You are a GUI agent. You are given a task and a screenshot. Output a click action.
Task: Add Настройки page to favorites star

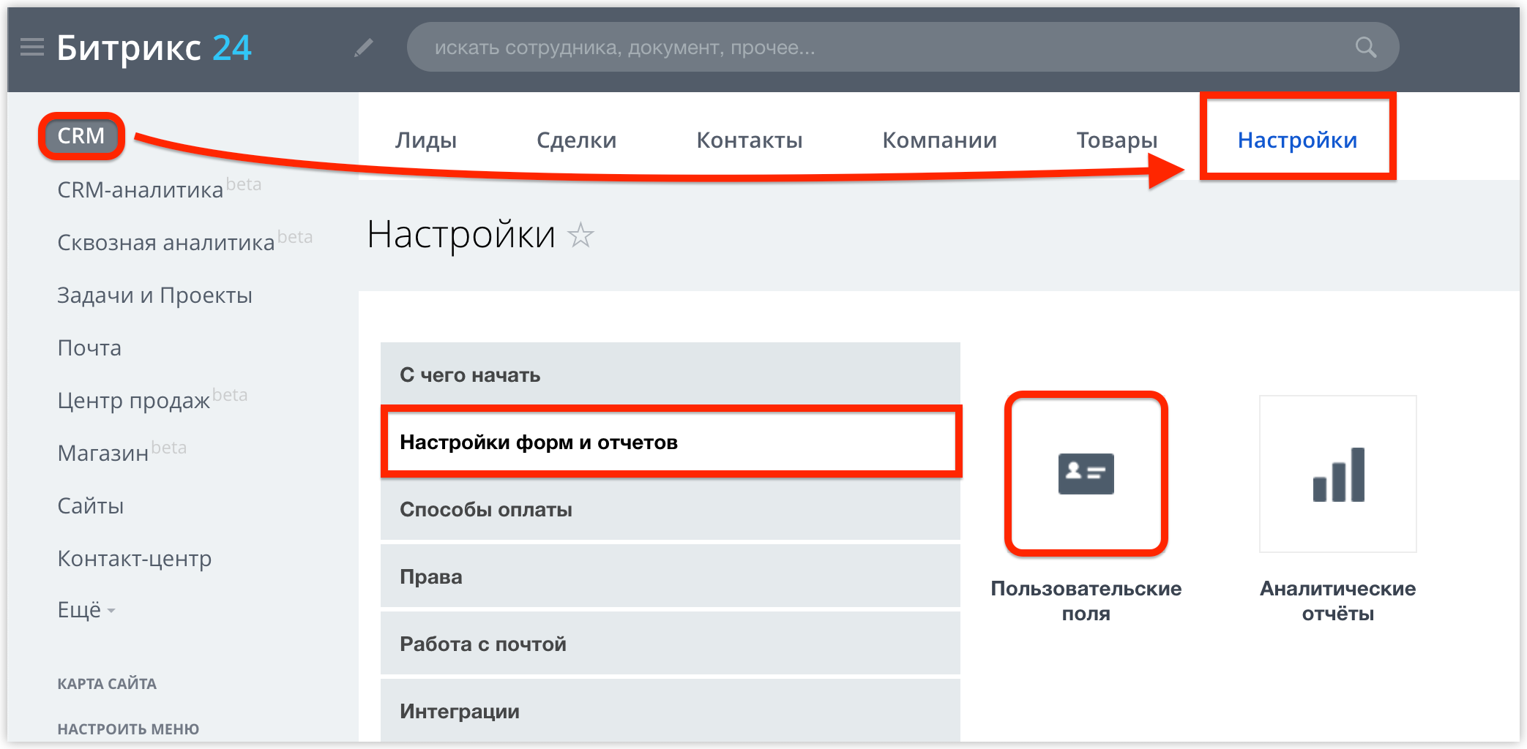[x=580, y=235]
